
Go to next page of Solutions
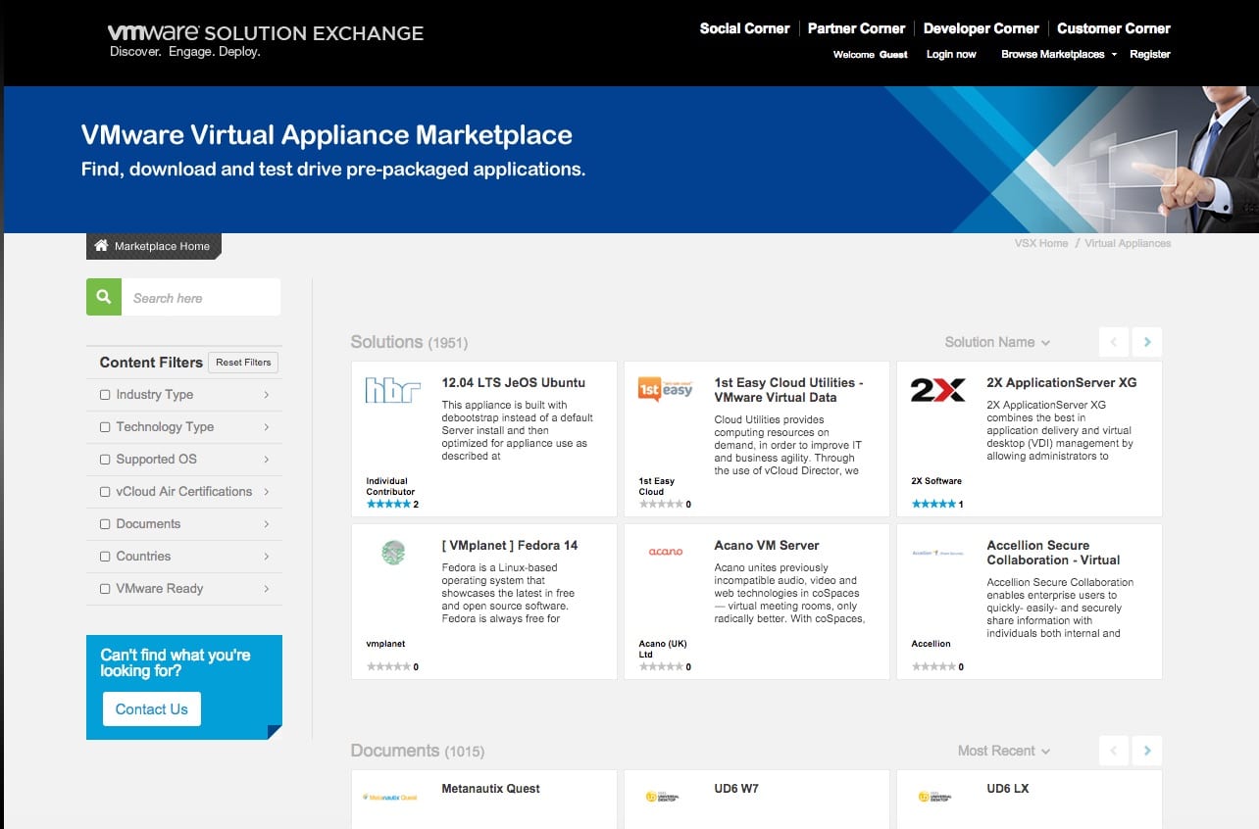(1146, 342)
